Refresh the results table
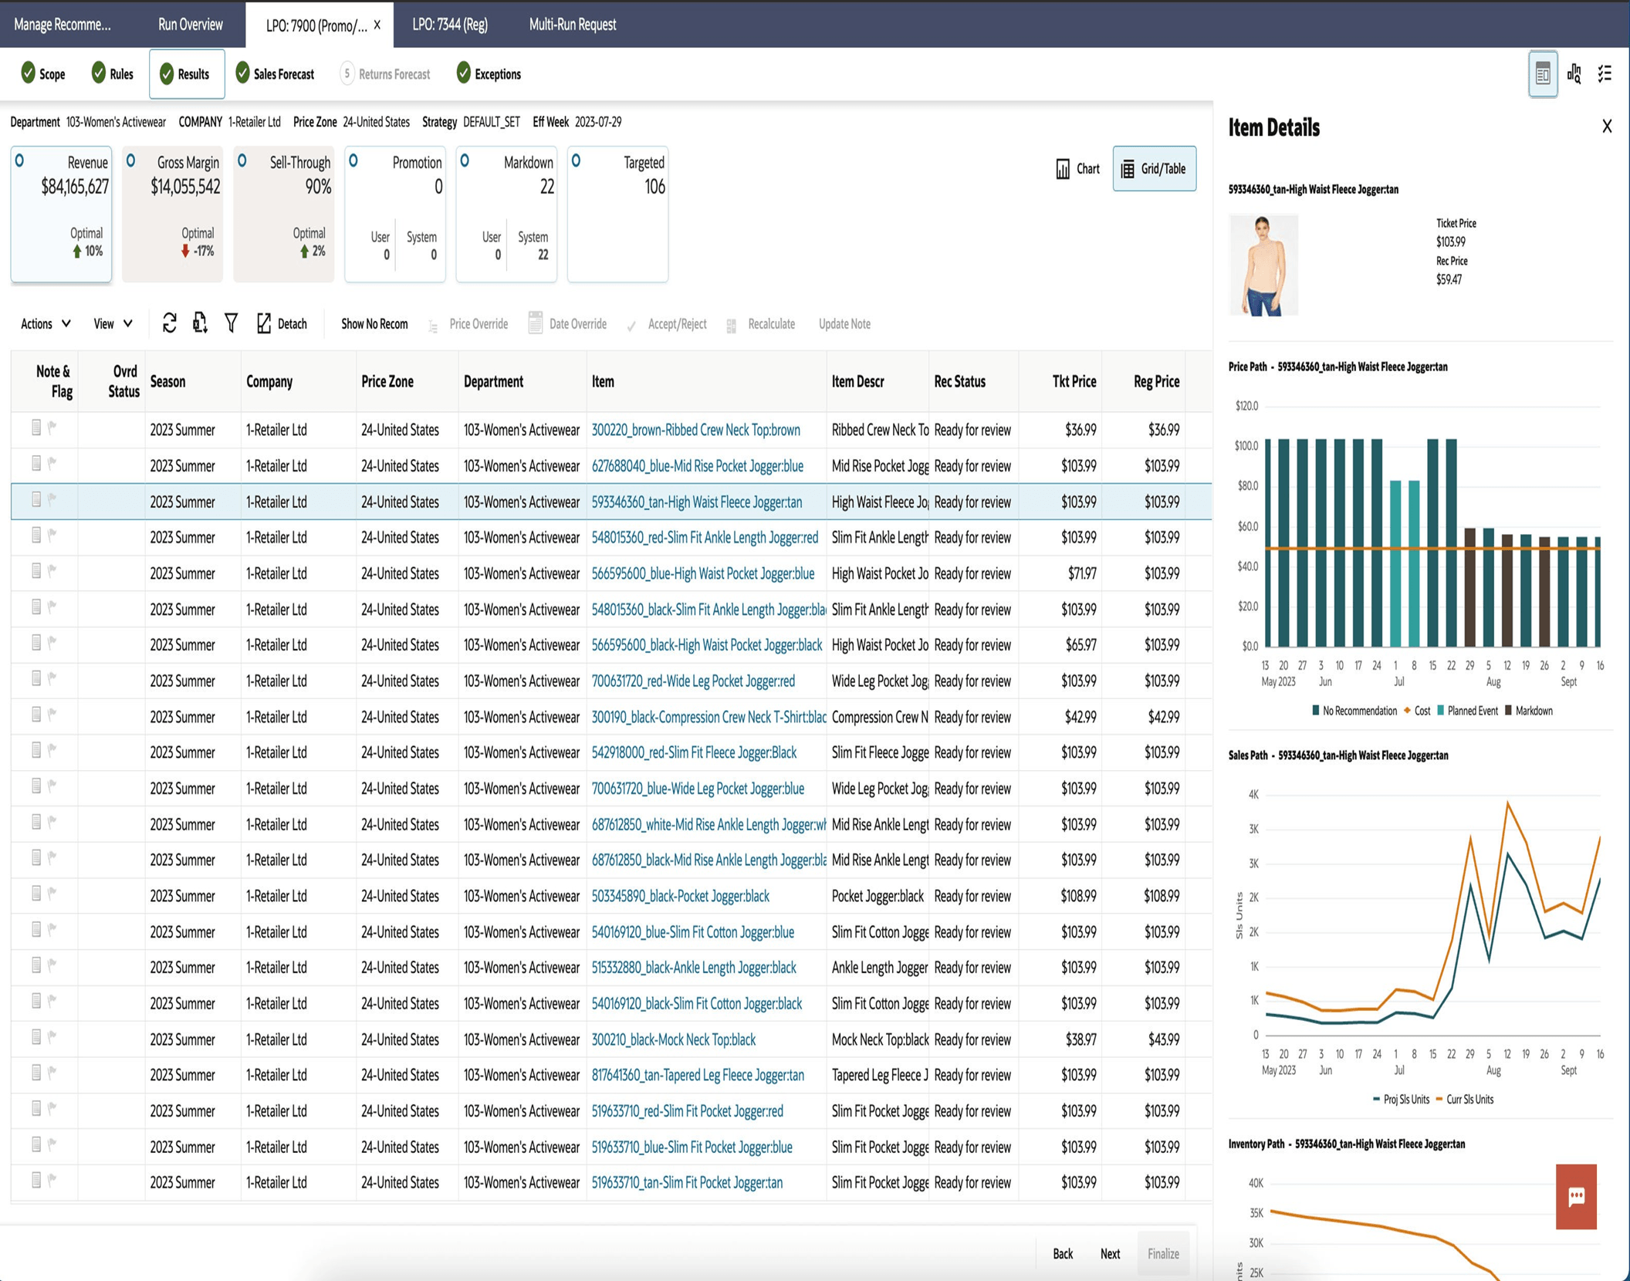Image resolution: width=1630 pixels, height=1281 pixels. 169,323
